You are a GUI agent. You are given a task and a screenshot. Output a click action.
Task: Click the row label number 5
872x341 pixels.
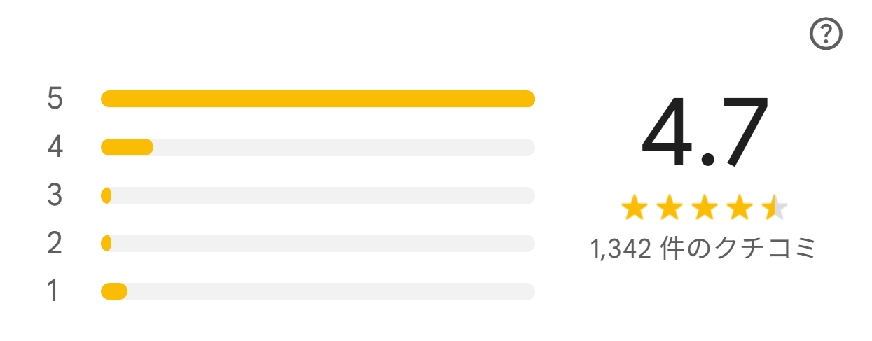(55, 99)
